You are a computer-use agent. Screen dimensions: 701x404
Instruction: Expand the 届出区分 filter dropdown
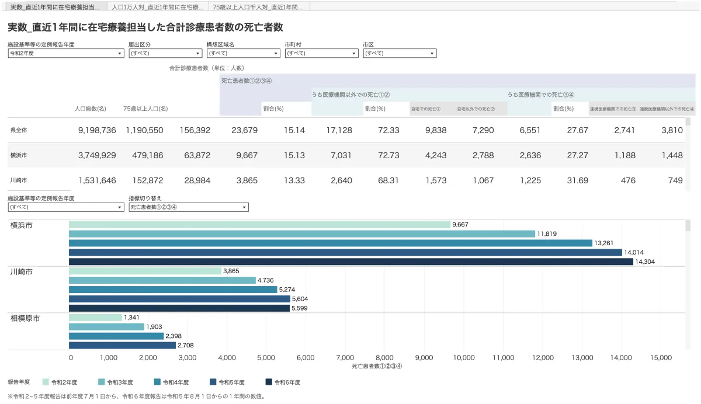click(165, 53)
